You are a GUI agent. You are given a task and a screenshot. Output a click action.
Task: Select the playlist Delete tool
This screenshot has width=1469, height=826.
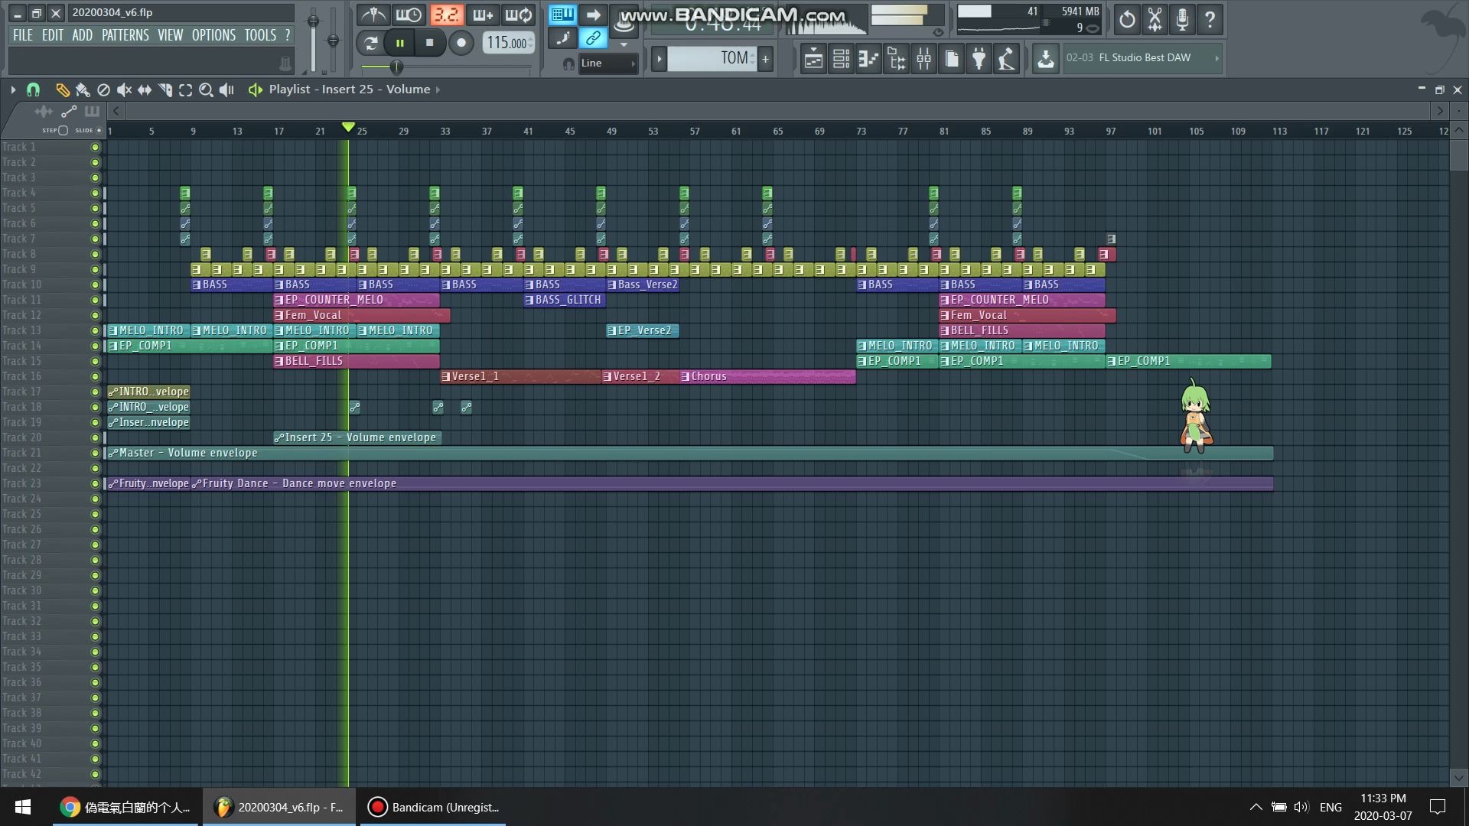[x=103, y=89]
